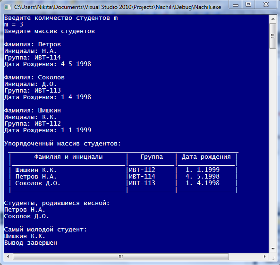Click the line "Дата Рождения: 4 5 1998"
Image resolution: width=280 pixels, height=265 pixels.
coord(48,64)
